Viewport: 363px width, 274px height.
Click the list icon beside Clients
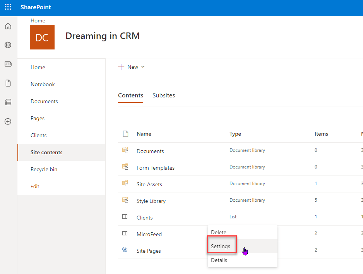click(125, 216)
